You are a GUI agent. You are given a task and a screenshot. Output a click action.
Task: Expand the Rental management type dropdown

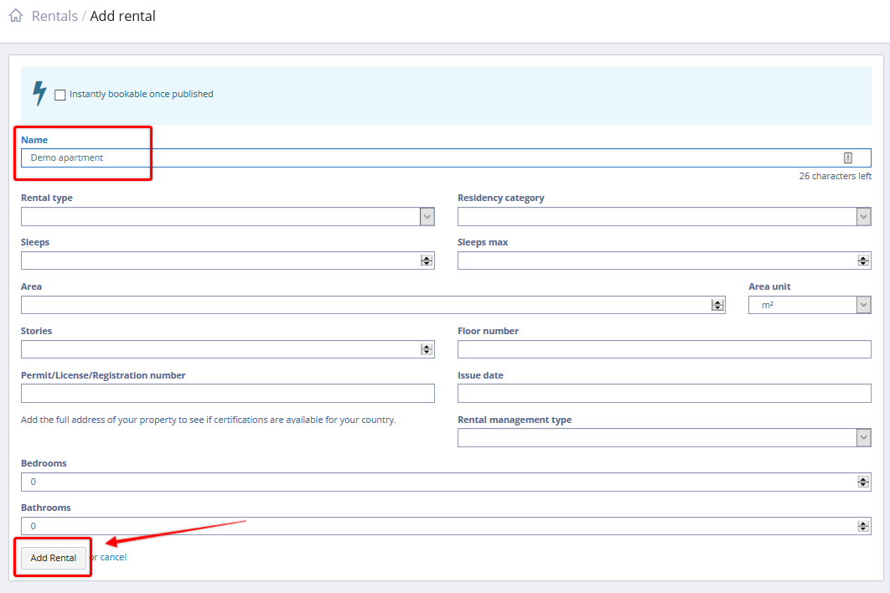click(664, 438)
